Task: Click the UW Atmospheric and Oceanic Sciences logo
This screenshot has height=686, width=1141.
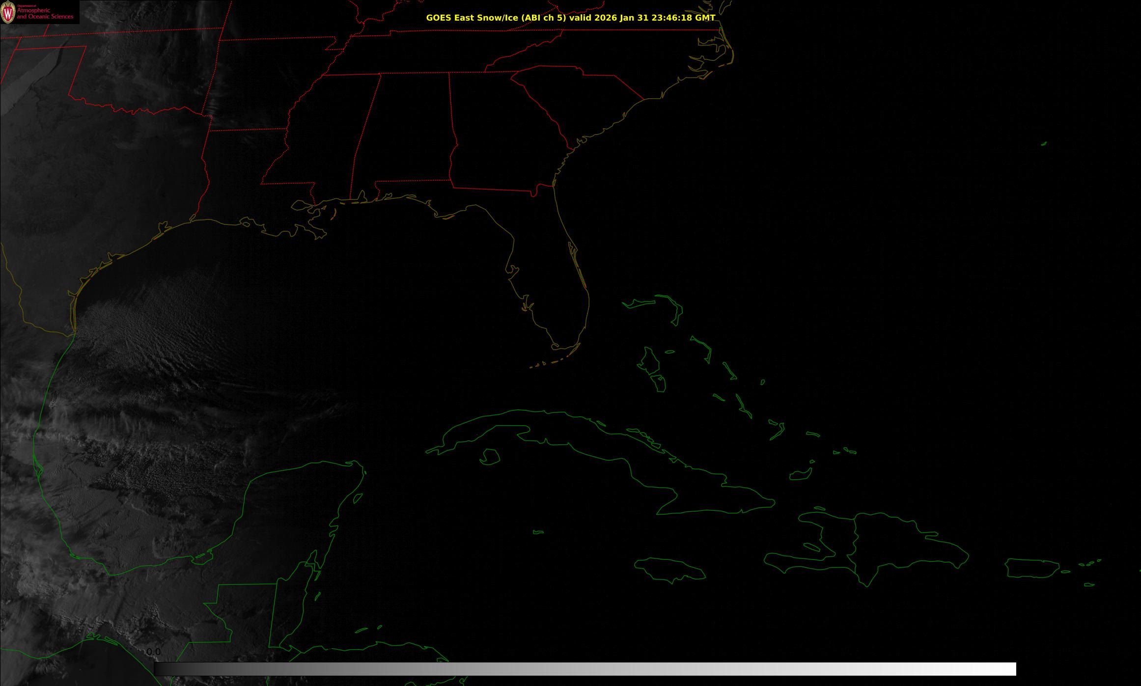Action: (39, 12)
